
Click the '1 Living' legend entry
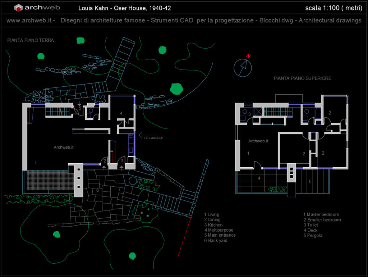click(x=212, y=214)
